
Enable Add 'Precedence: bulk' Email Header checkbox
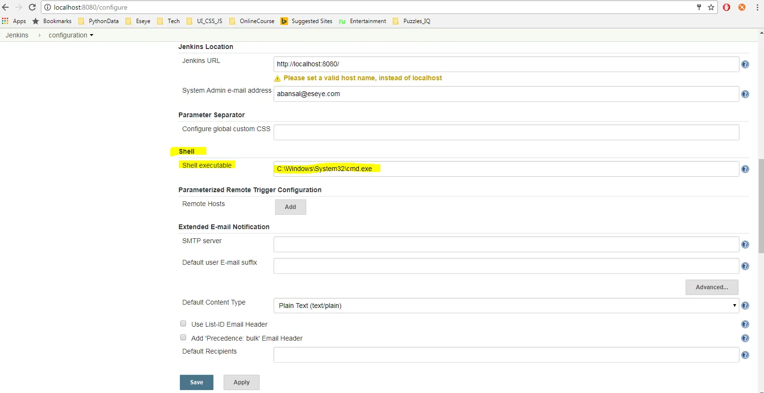183,337
